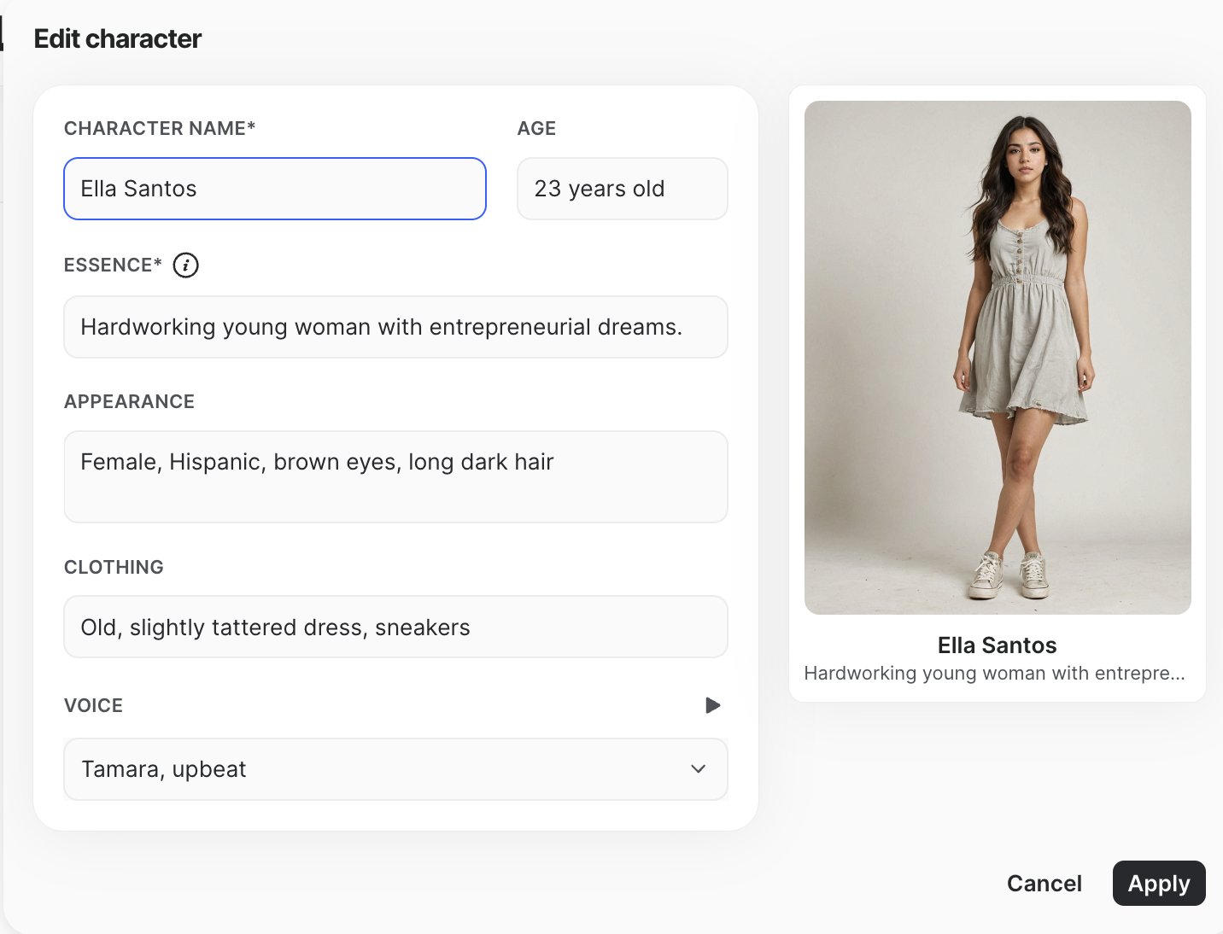
Task: Click the Ella Santos name under portrait
Action: point(998,645)
